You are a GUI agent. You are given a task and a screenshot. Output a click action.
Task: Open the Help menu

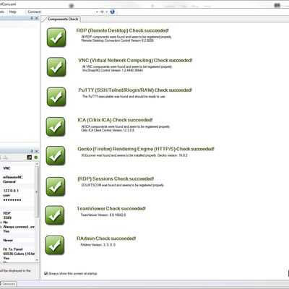click(x=12, y=12)
